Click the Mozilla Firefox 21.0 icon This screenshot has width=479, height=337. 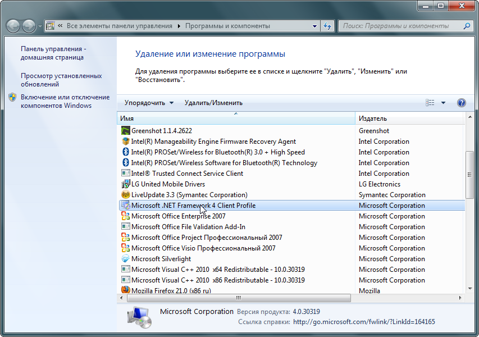click(126, 290)
